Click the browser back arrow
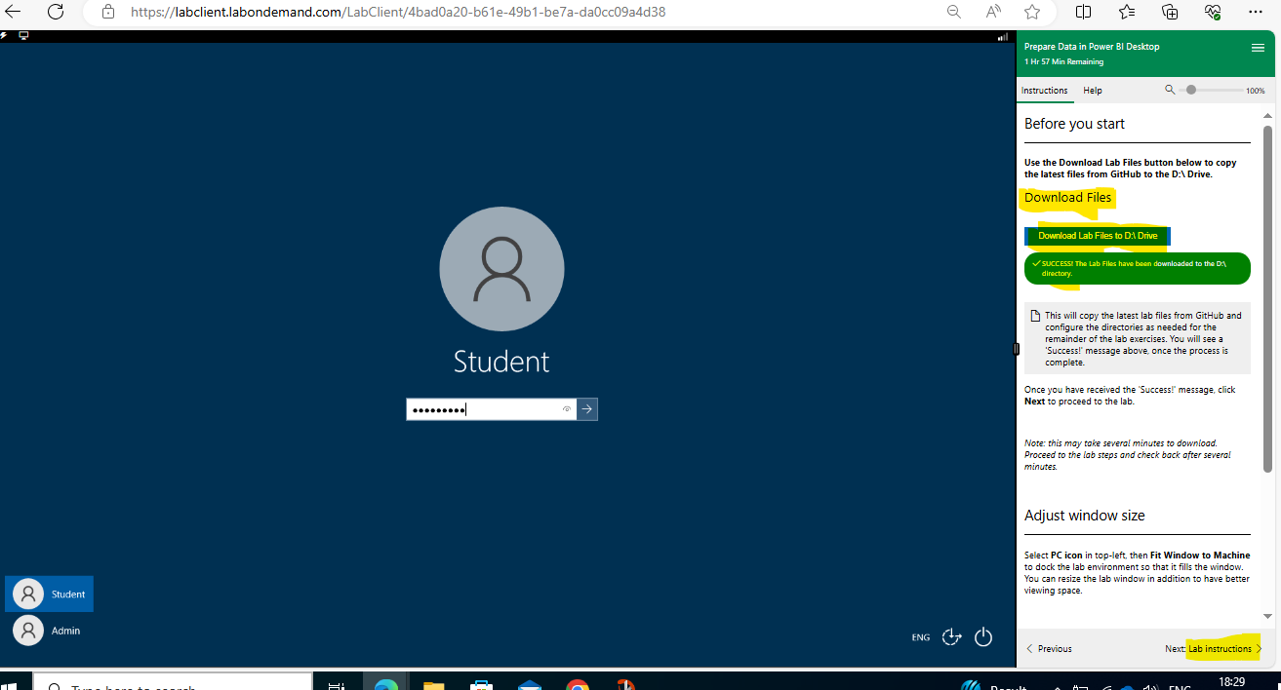The image size is (1281, 690). coord(13,13)
